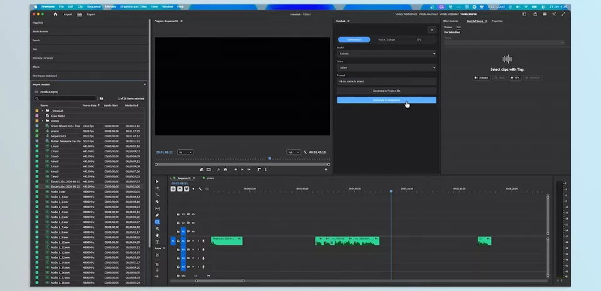Switch to the Effect Controls tab
Viewport: 601px width, 291px height.
point(450,21)
